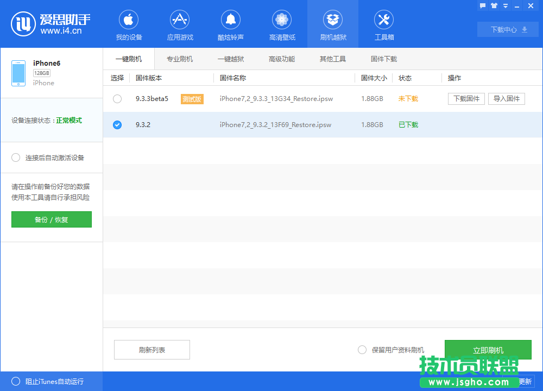
Task: Switch to the 固件下载 firmware download tab
Action: tap(384, 58)
